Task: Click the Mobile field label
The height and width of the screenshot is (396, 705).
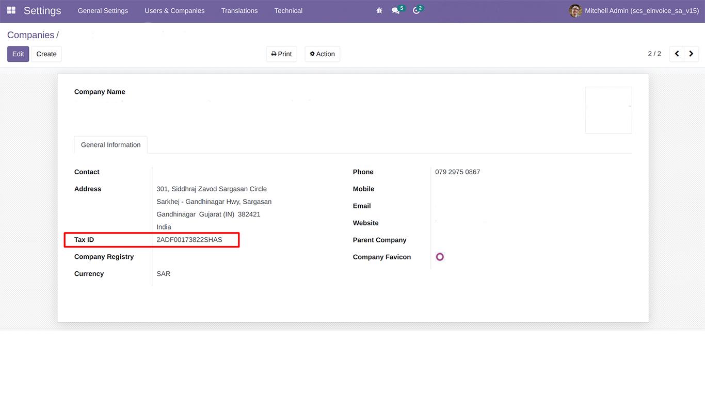Action: pyautogui.click(x=364, y=189)
